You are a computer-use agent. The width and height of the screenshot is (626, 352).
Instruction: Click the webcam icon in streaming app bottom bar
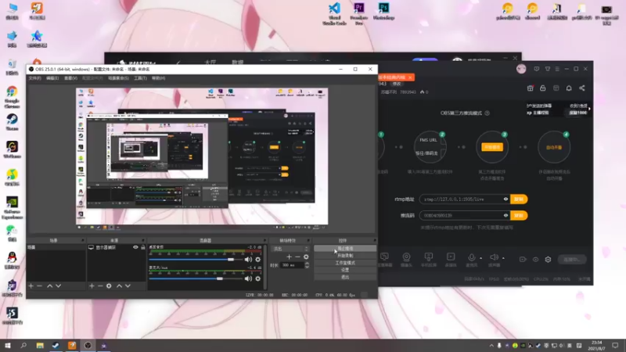click(x=406, y=257)
